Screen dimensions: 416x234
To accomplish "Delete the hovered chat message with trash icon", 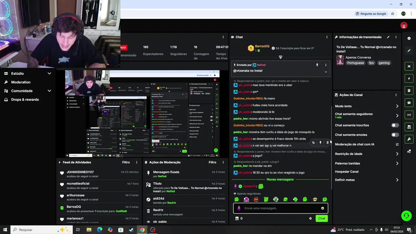I will pos(327,143).
